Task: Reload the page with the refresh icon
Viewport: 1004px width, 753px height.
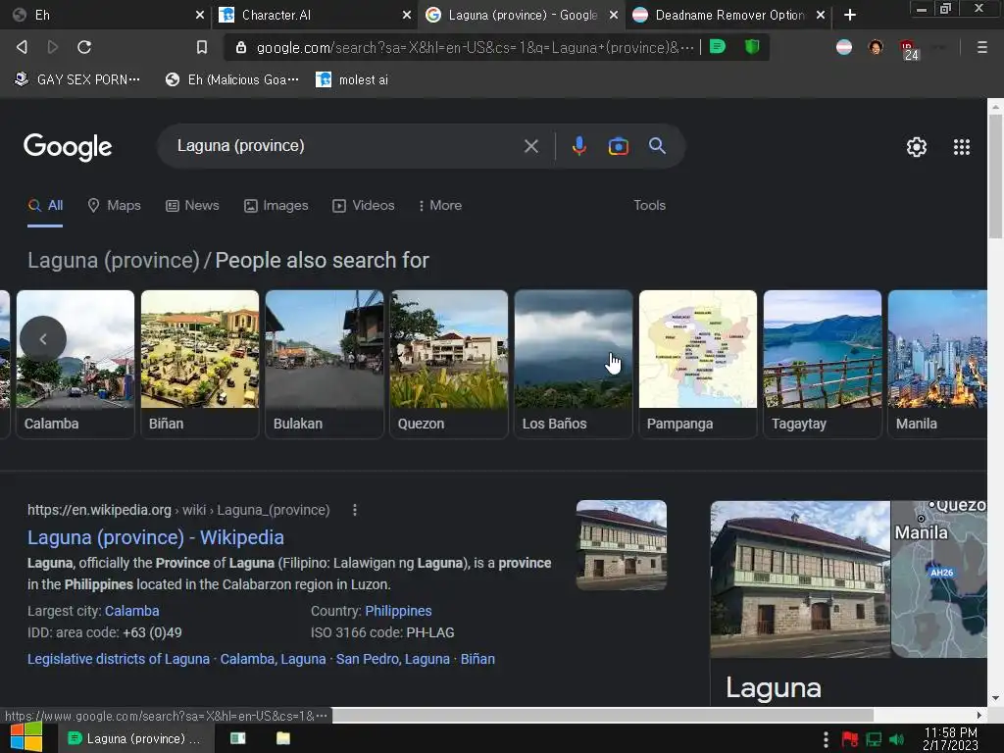Action: (84, 47)
